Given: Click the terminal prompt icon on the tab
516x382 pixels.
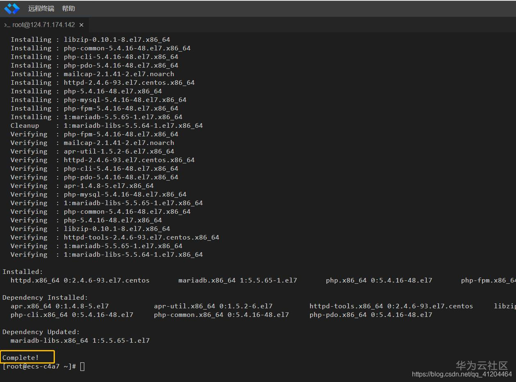Looking at the screenshot, I should coord(7,25).
